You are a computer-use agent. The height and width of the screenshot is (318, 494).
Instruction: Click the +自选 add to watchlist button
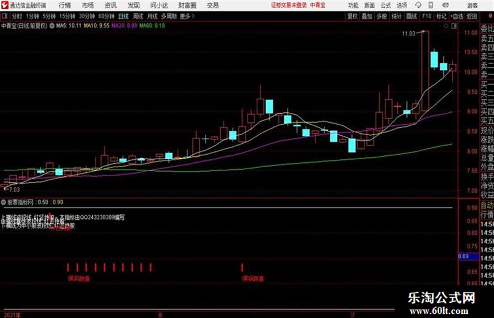tap(456, 16)
